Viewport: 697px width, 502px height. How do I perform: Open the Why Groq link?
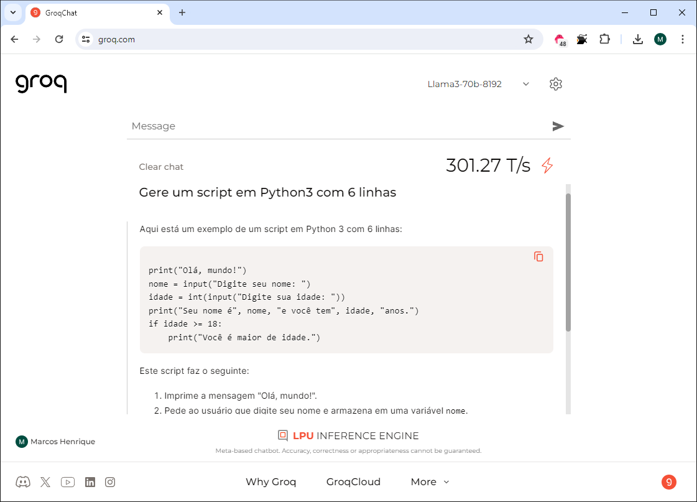pyautogui.click(x=270, y=482)
